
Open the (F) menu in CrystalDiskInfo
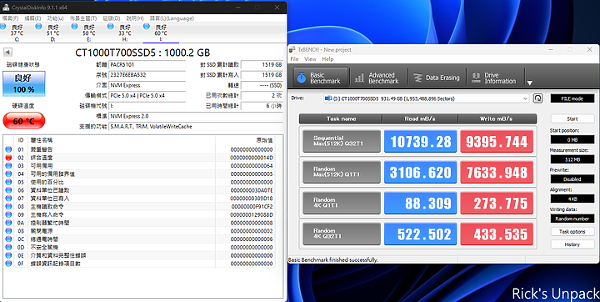click(x=10, y=18)
